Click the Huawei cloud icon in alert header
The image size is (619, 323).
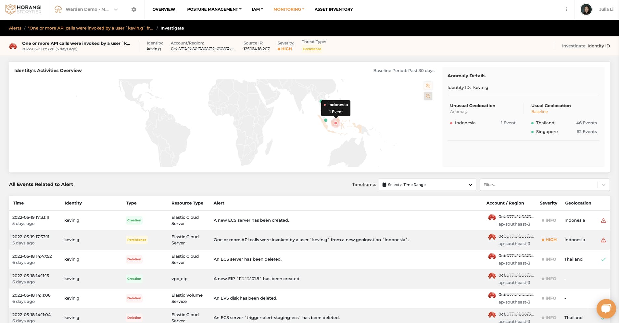point(13,46)
